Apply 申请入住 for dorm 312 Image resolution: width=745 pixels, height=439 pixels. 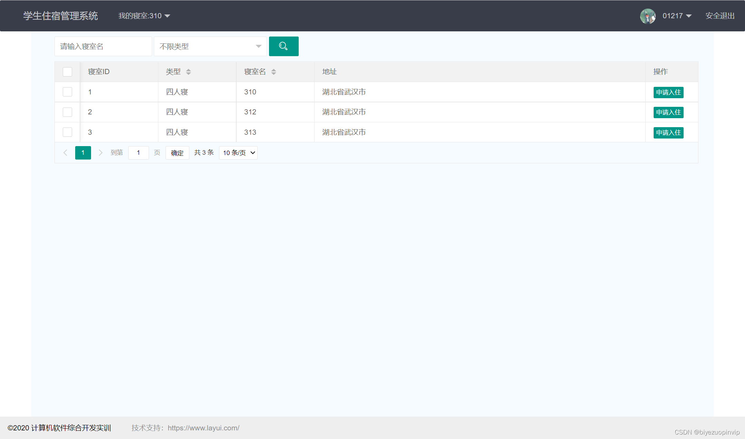click(x=668, y=112)
